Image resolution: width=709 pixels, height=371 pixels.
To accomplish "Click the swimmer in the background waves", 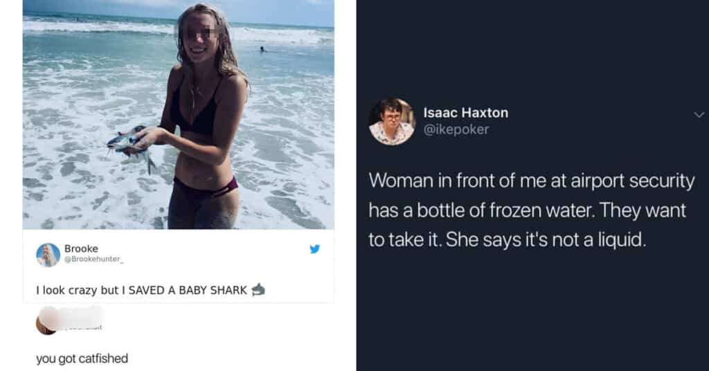I will click(262, 49).
